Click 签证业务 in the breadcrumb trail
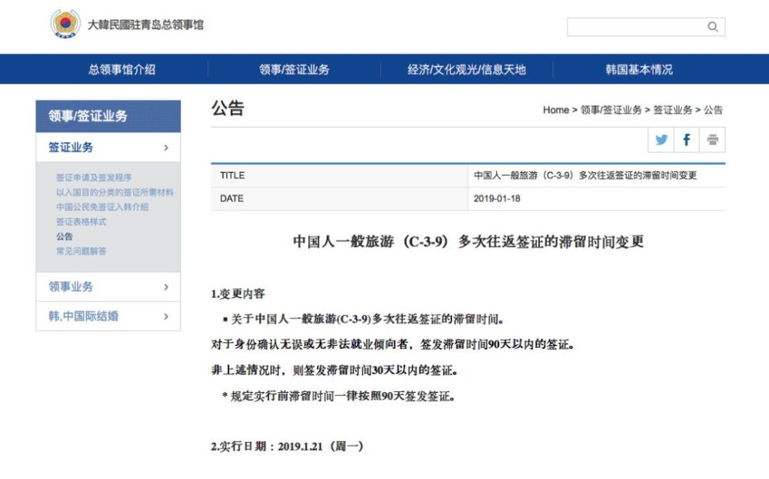Screen dimensions: 769x479 (x=674, y=110)
